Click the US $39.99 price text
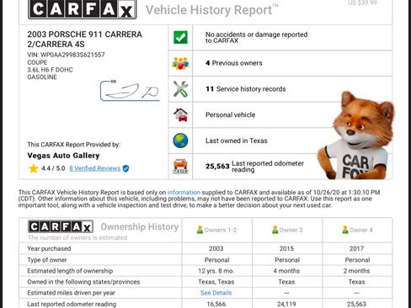 tap(362, 3)
